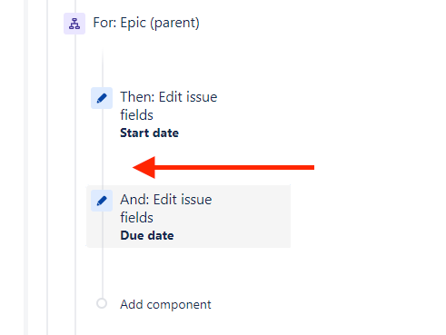Screen dimensions: 446x335
Task: Click the red arrow's arrowhead
Action: point(144,167)
